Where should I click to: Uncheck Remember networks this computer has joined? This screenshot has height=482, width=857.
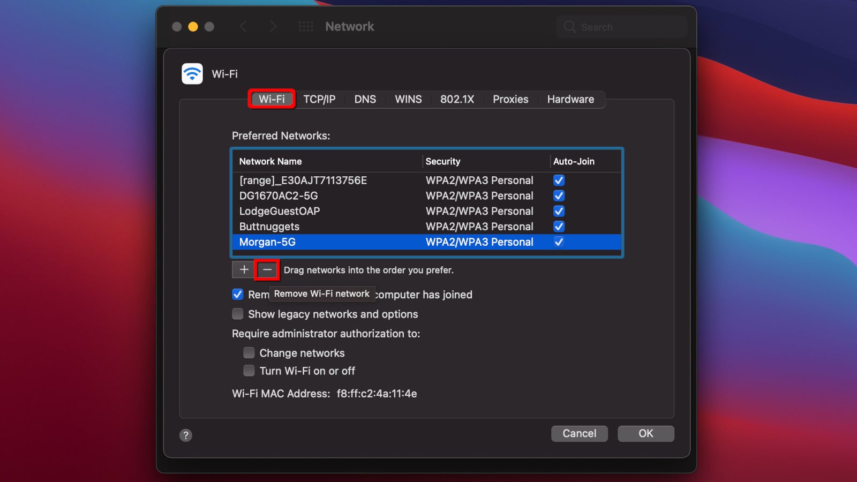[238, 294]
